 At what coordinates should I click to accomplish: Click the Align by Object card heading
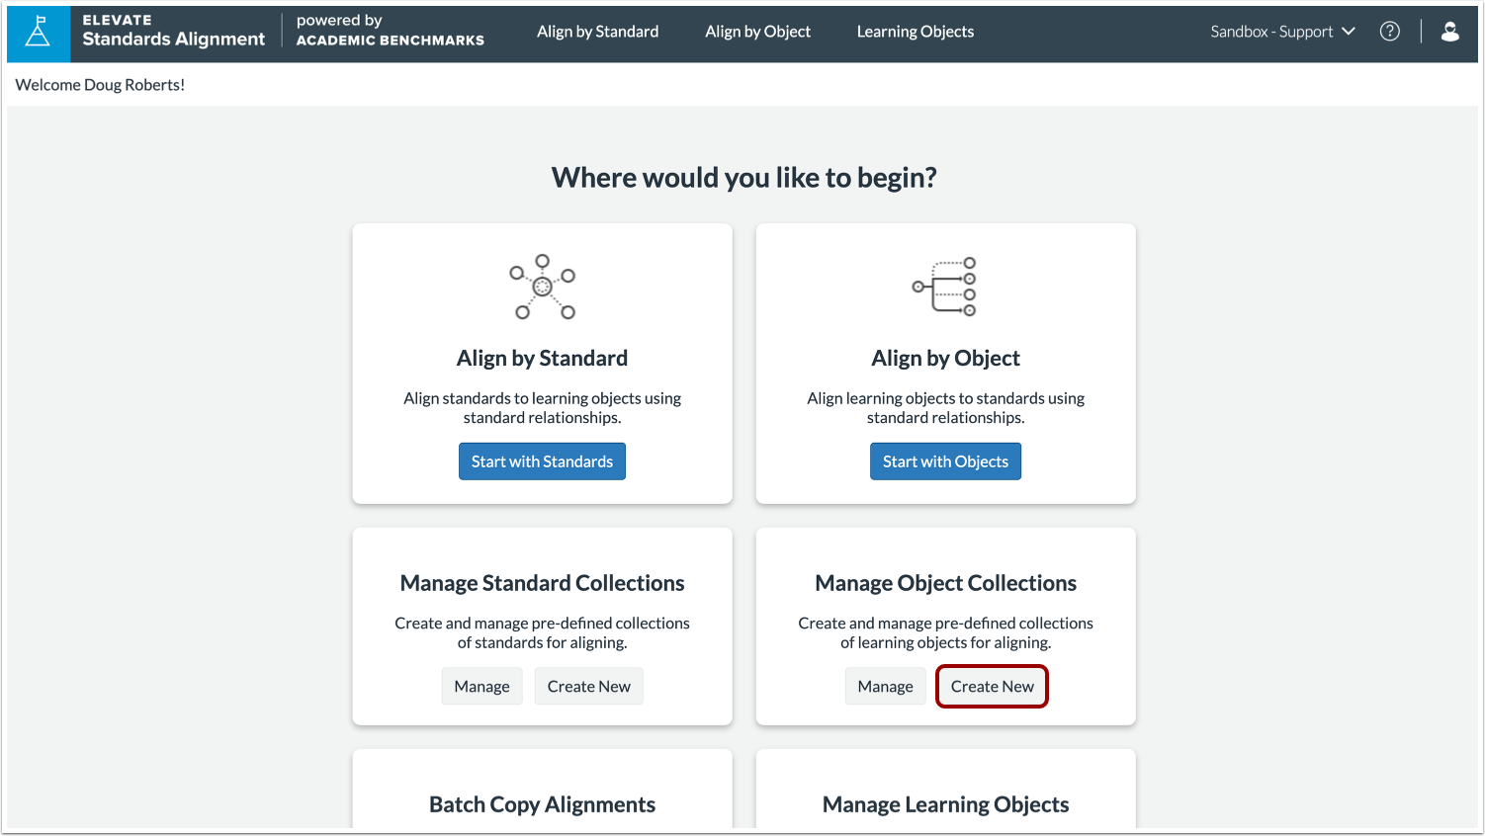[x=945, y=359]
